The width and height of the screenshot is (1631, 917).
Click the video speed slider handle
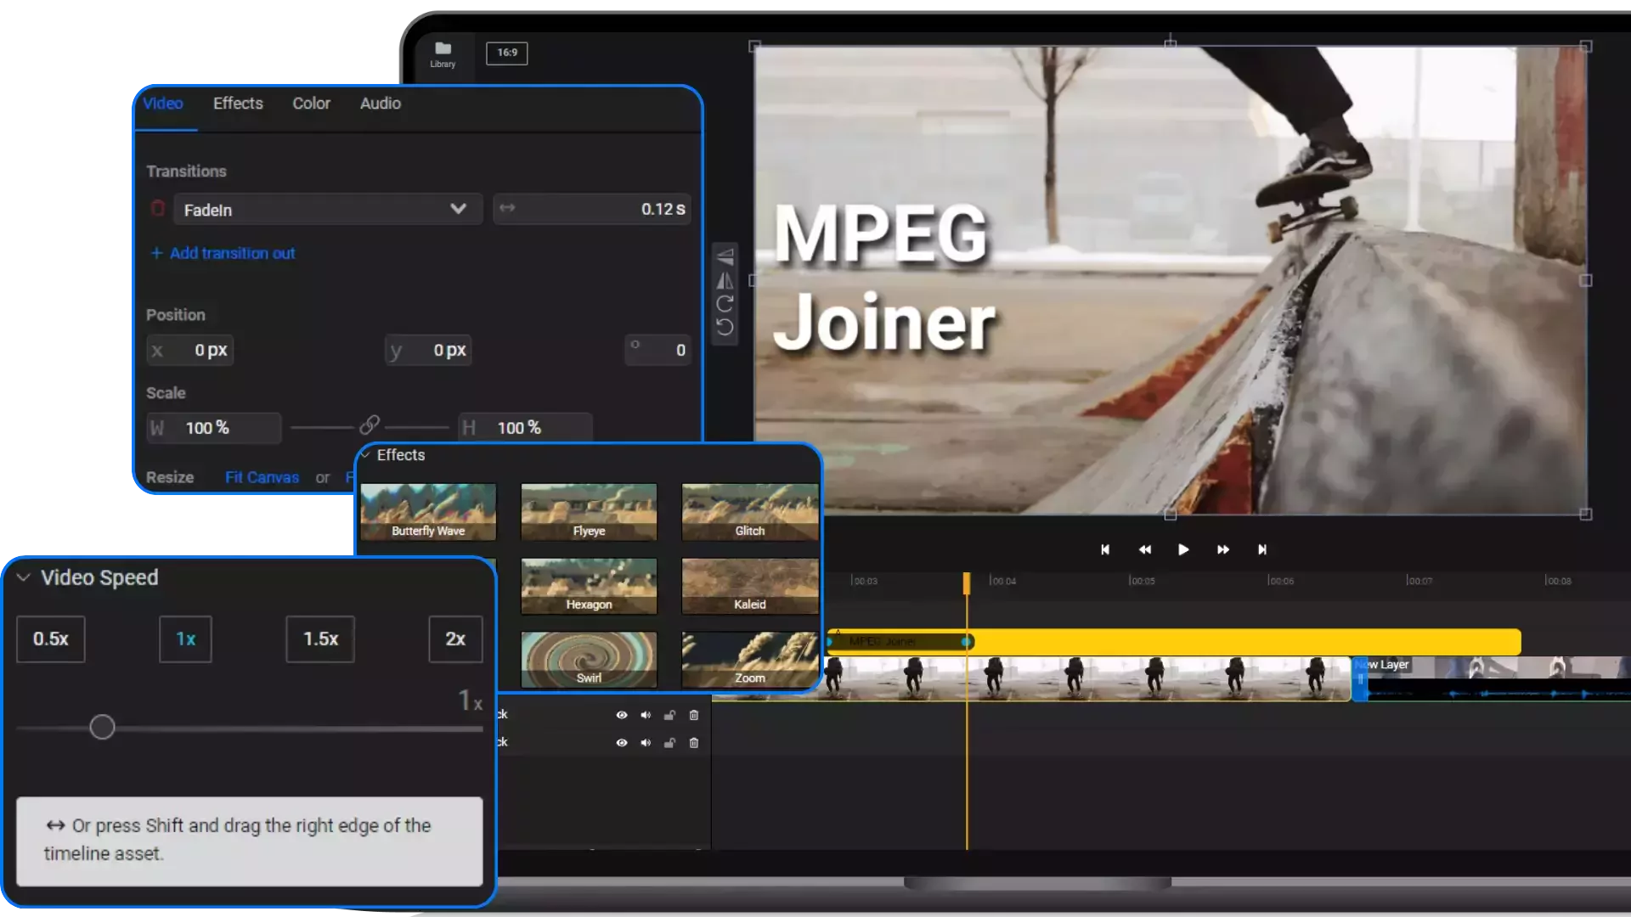[x=102, y=727]
